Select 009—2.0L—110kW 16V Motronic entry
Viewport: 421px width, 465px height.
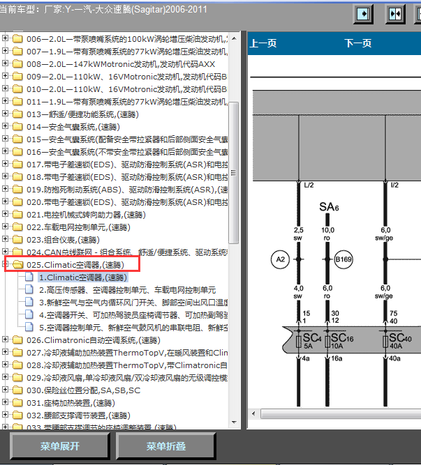(x=127, y=77)
